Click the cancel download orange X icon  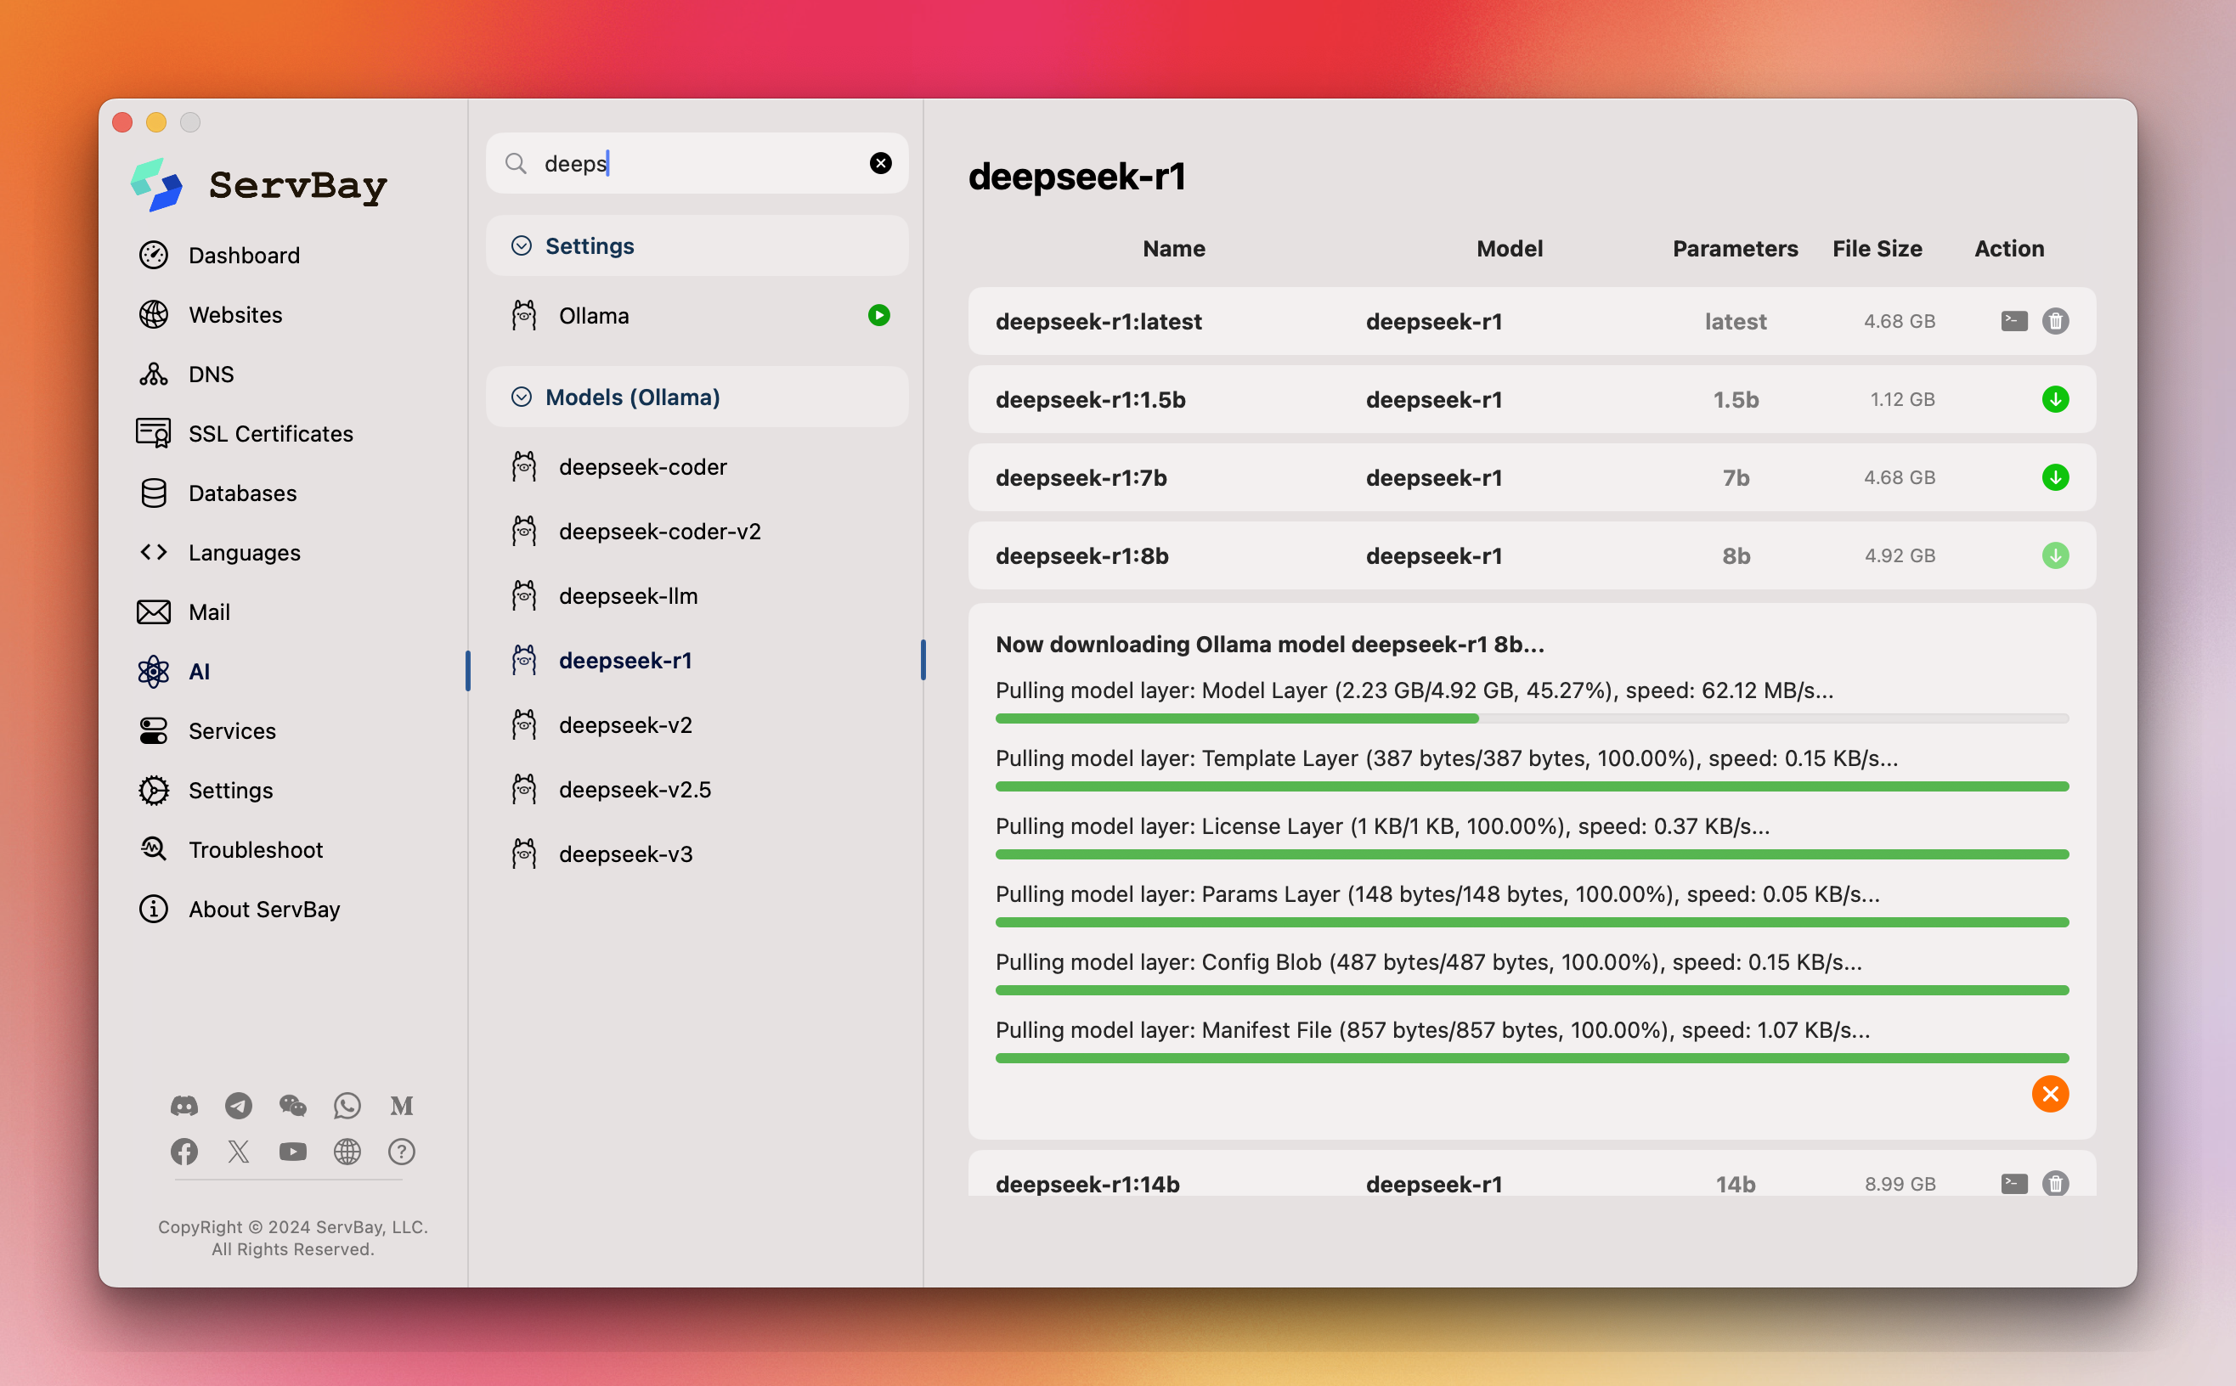[2051, 1094]
